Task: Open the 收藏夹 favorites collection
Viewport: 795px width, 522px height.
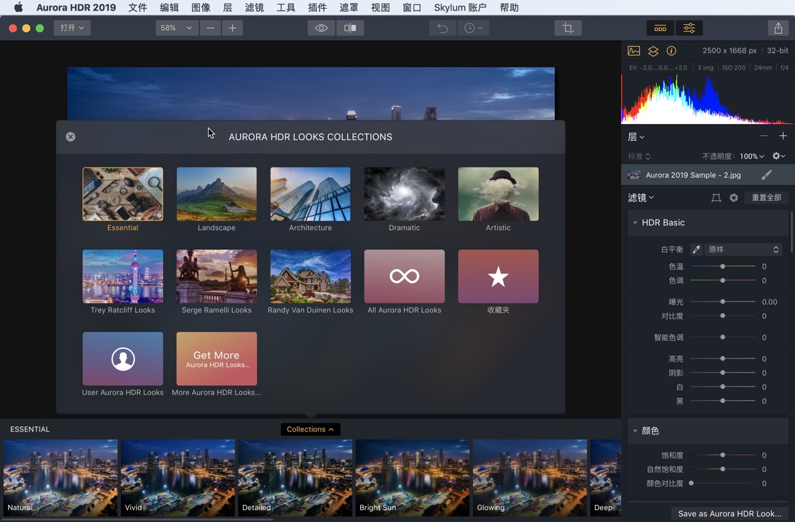Action: 498,277
